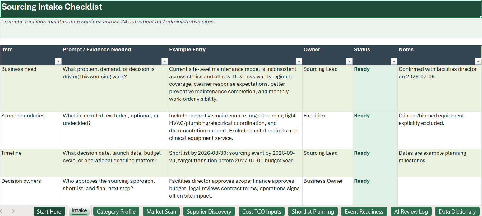Switch to the Start Here sheet tab
This screenshot has width=482, height=216.
[x=49, y=211]
